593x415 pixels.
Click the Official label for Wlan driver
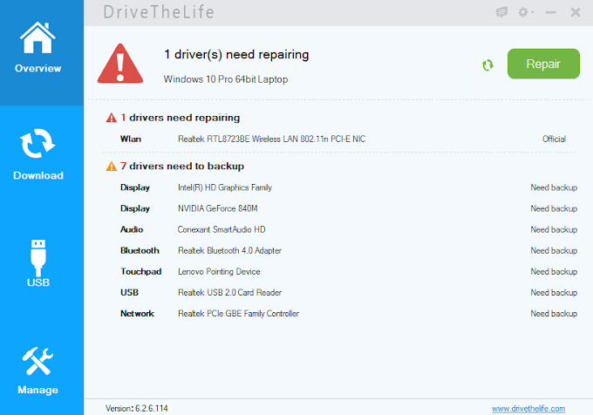click(554, 139)
